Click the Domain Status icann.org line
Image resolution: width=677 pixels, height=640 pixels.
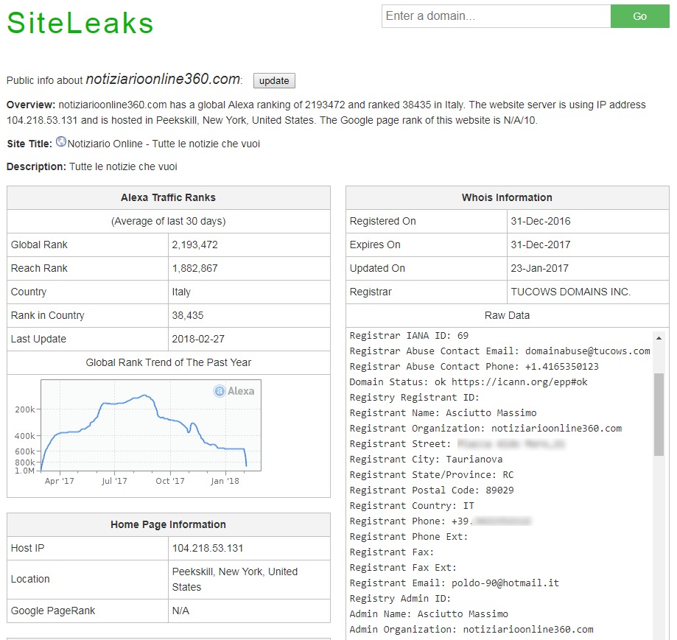click(x=469, y=382)
